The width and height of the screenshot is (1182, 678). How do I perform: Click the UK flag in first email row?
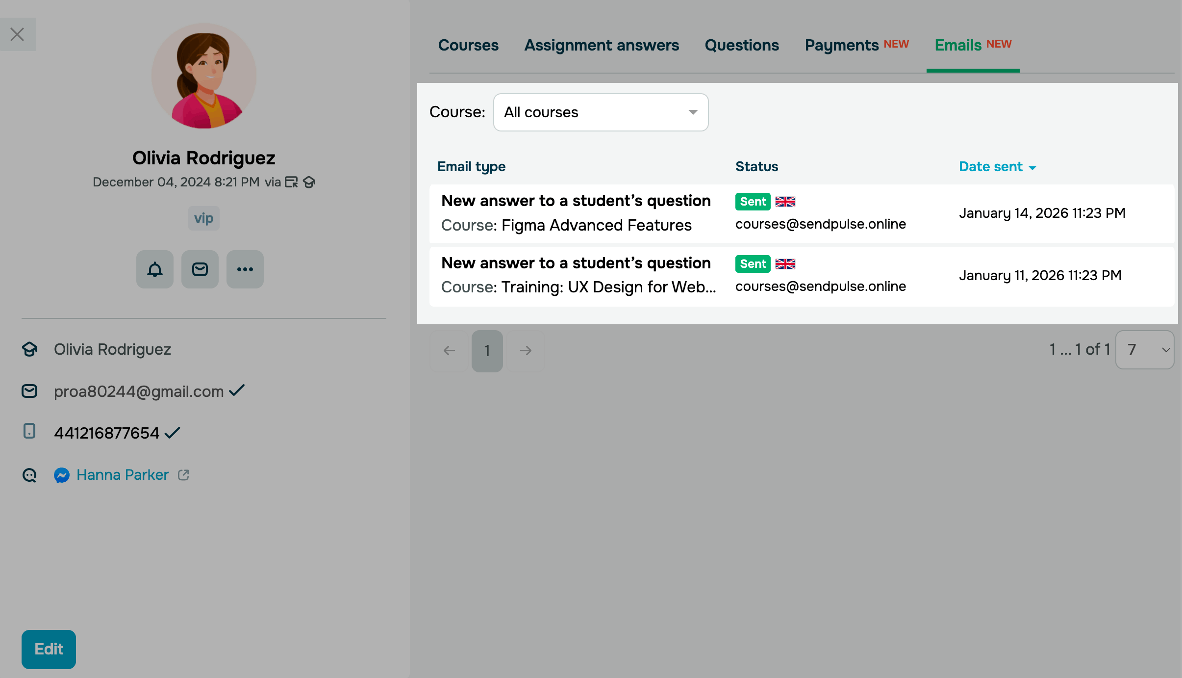pos(785,202)
